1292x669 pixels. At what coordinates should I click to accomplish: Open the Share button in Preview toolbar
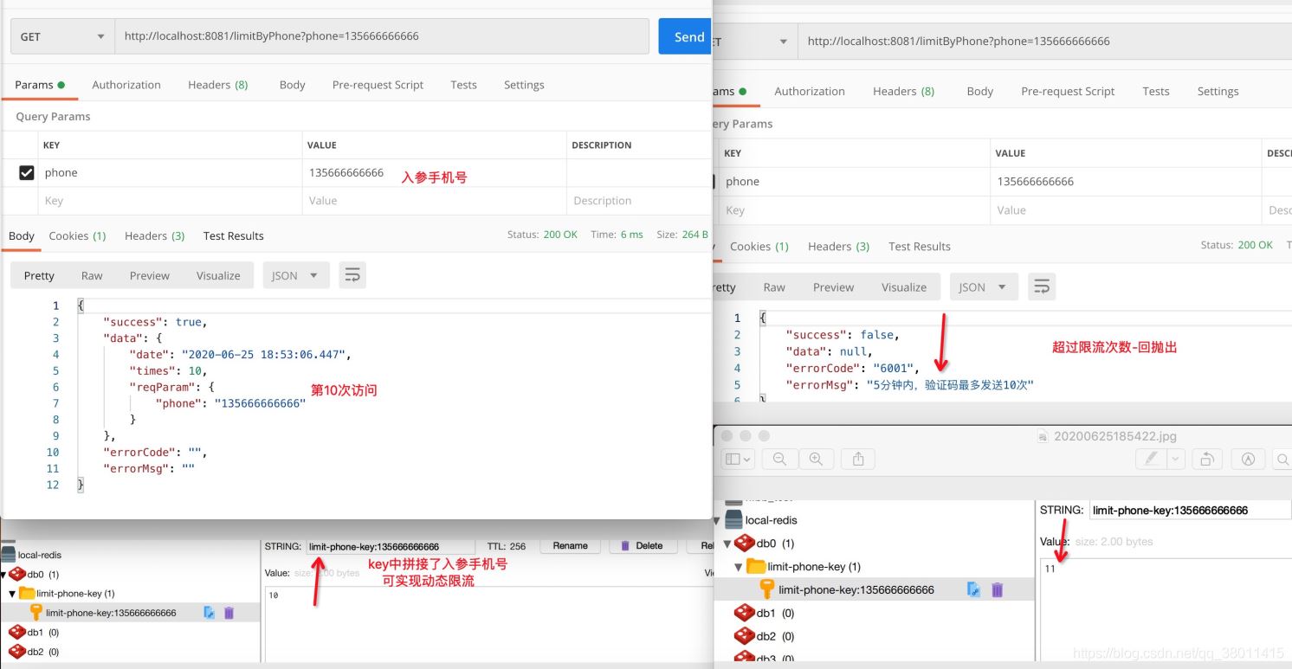pyautogui.click(x=858, y=460)
